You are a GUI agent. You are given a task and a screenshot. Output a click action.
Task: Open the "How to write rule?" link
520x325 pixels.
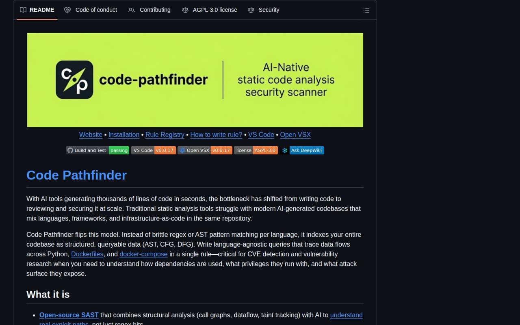coord(216,134)
